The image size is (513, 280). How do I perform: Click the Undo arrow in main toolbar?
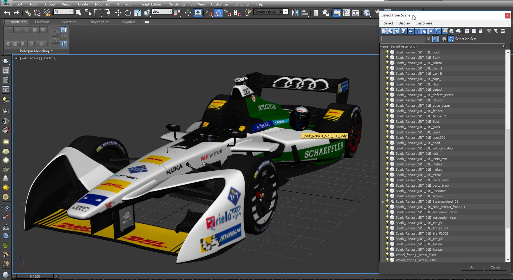7,13
